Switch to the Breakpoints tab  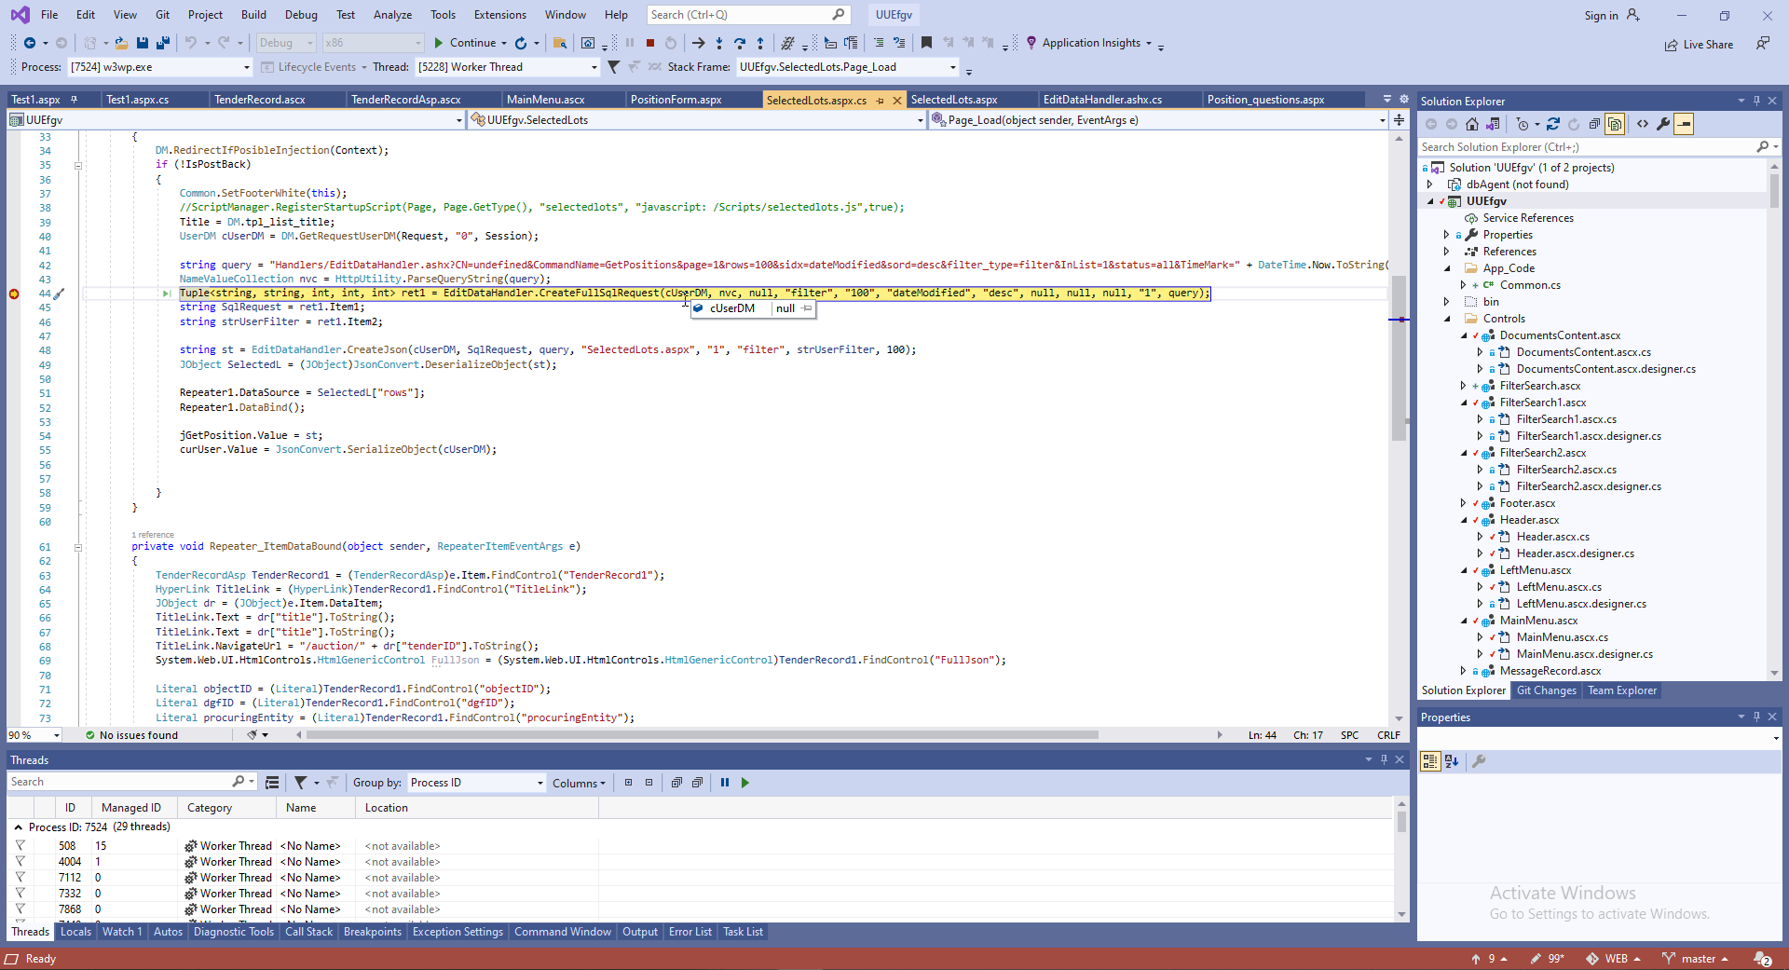point(373,932)
